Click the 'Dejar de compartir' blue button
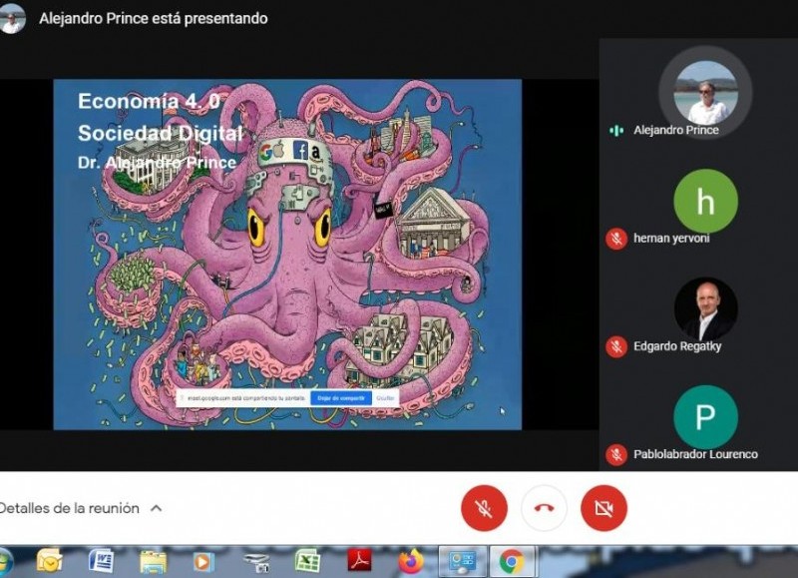798x578 pixels. point(341,398)
